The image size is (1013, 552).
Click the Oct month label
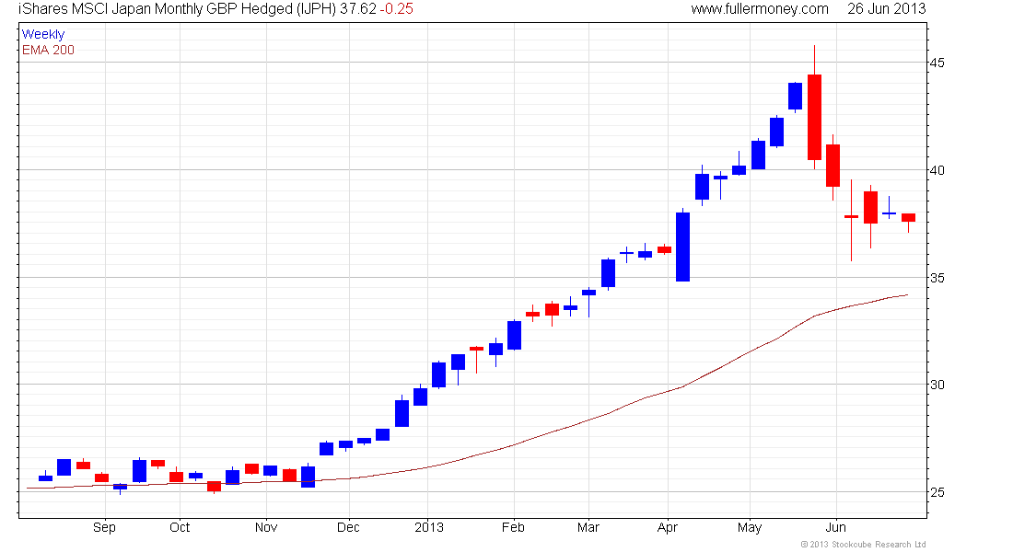click(180, 527)
